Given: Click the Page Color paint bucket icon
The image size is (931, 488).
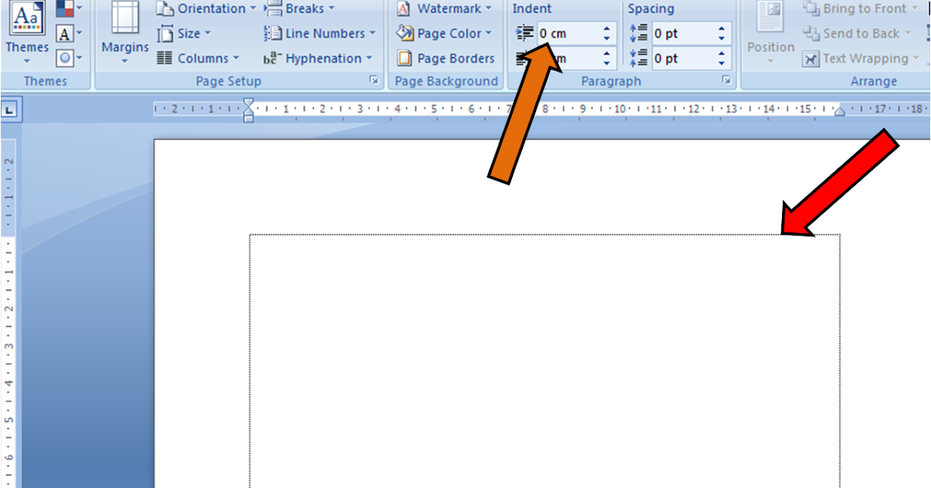Looking at the screenshot, I should (x=404, y=34).
